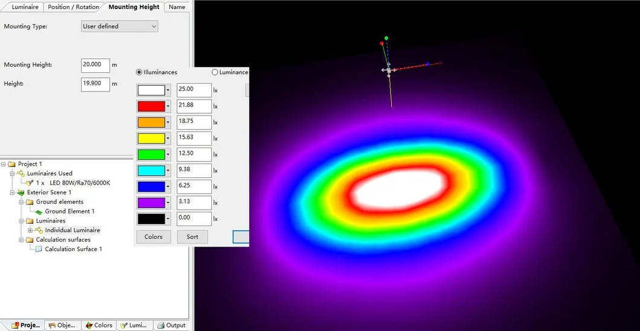Select Ground Element 1 tree item

click(70, 211)
